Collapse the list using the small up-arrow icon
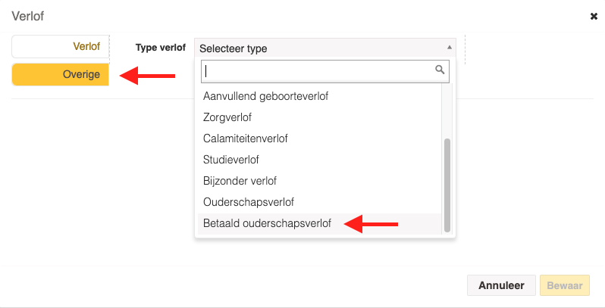 pos(449,48)
